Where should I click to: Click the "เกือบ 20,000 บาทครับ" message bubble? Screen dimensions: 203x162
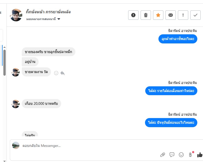41,103
